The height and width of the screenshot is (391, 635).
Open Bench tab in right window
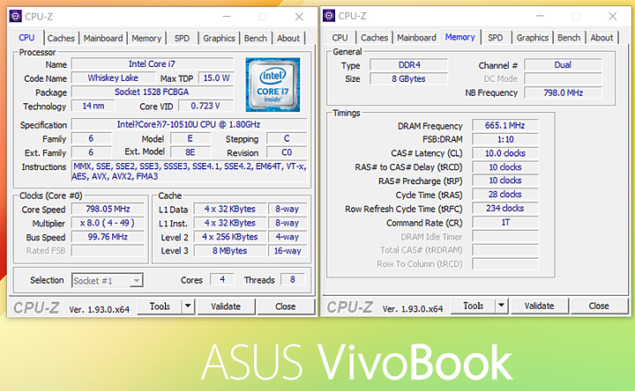coord(569,38)
